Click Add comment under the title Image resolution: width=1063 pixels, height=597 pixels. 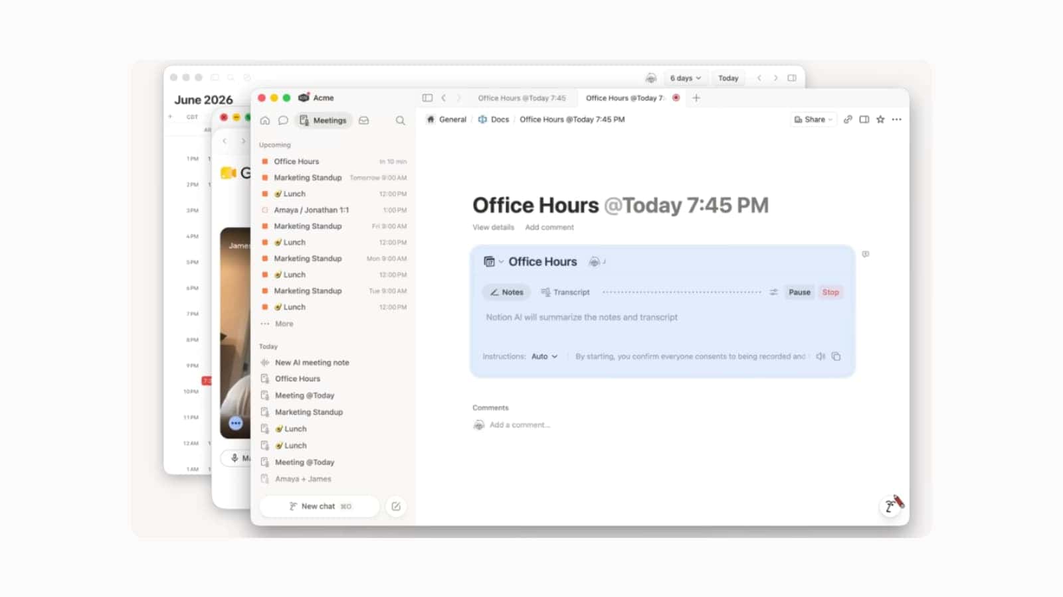pyautogui.click(x=549, y=227)
